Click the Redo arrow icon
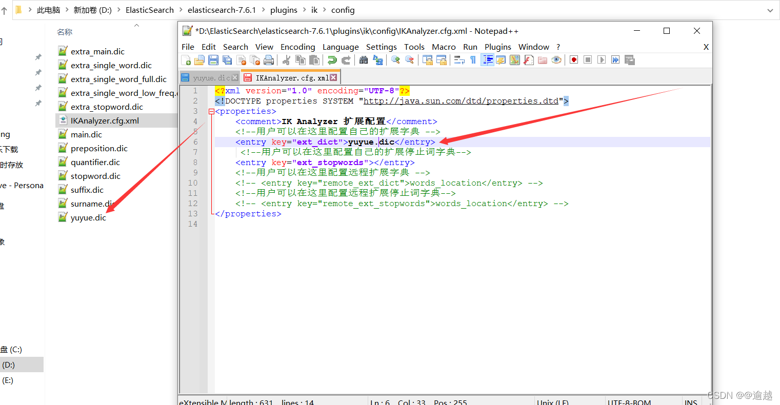 pos(346,60)
